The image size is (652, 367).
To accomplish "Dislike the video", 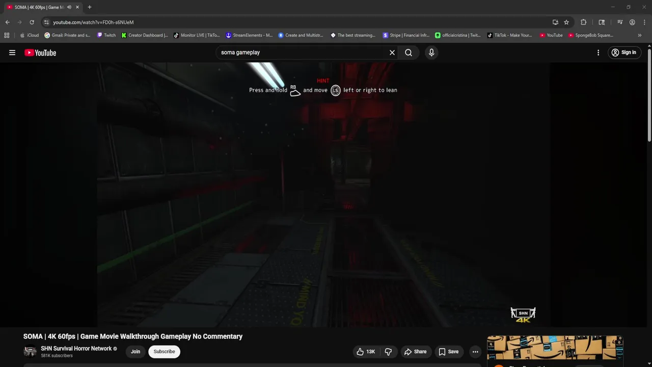I will pos(388,352).
